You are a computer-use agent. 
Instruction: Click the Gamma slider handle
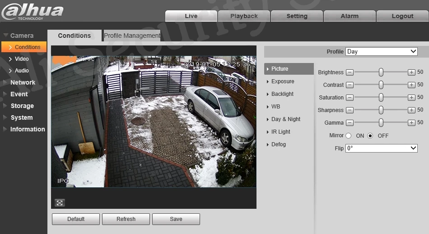[381, 122]
